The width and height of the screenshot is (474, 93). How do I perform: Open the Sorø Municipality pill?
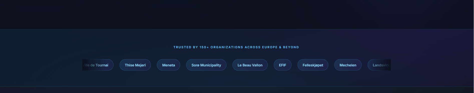coord(206,65)
